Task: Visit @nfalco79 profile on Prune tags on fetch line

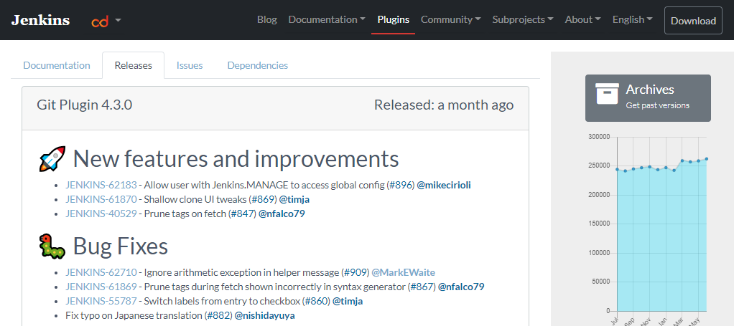Action: coord(282,214)
